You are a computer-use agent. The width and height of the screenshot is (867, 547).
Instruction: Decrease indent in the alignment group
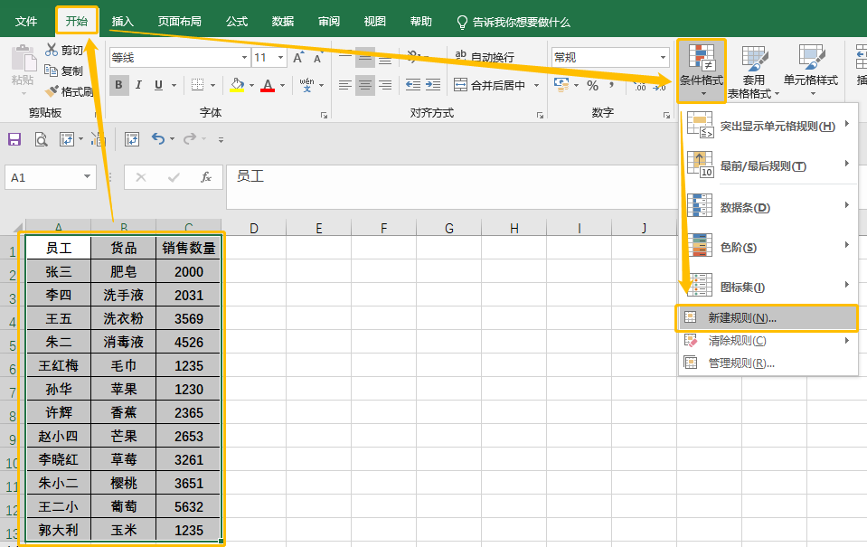pyautogui.click(x=413, y=85)
